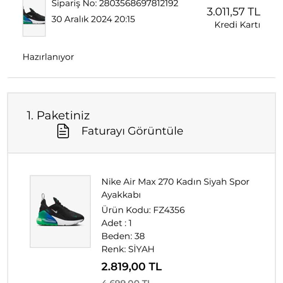Click the invoice document icon
Screen dimensions: 283x283
coord(63,131)
